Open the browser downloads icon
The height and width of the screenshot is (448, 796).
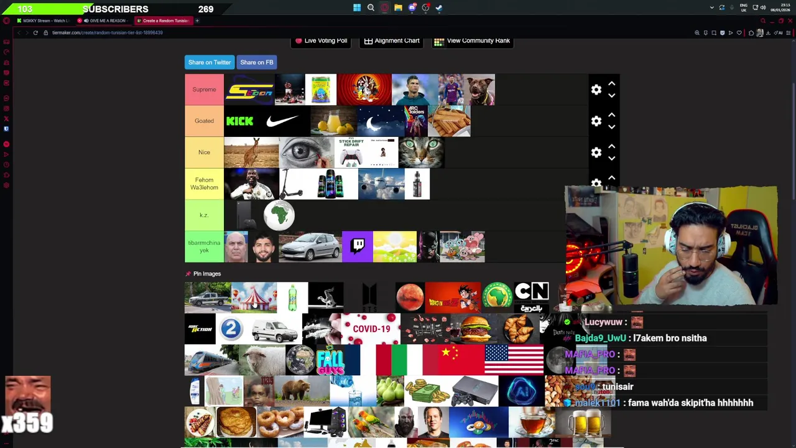coord(768,32)
